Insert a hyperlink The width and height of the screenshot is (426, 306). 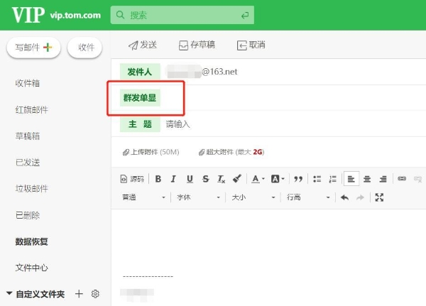[402, 178]
